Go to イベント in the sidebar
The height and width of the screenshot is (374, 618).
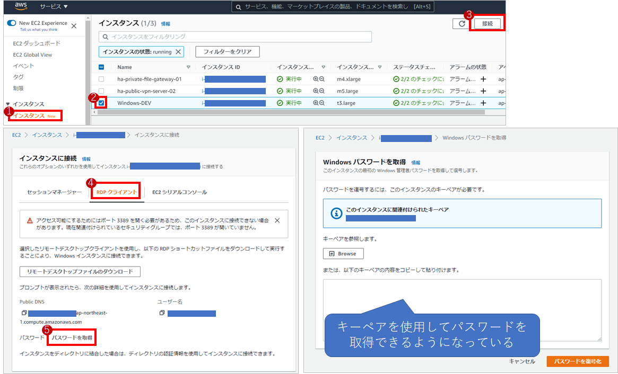[x=24, y=66]
